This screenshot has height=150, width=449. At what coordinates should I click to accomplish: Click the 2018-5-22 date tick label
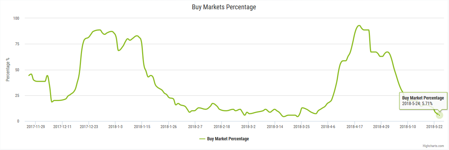click(434, 127)
